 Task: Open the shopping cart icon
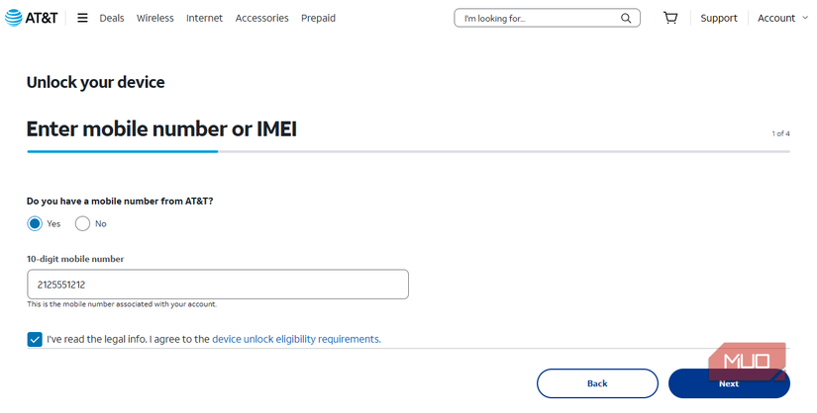click(x=670, y=18)
